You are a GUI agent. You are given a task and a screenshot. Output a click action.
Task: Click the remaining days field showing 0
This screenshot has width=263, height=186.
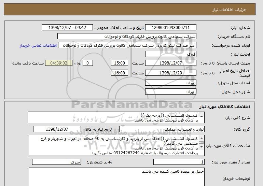click(87, 63)
